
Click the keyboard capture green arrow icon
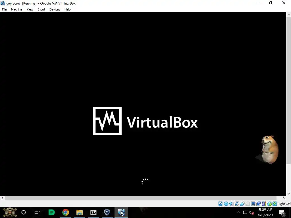coord(275,204)
